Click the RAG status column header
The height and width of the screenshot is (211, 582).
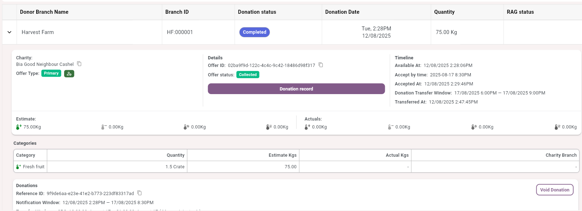tap(520, 12)
